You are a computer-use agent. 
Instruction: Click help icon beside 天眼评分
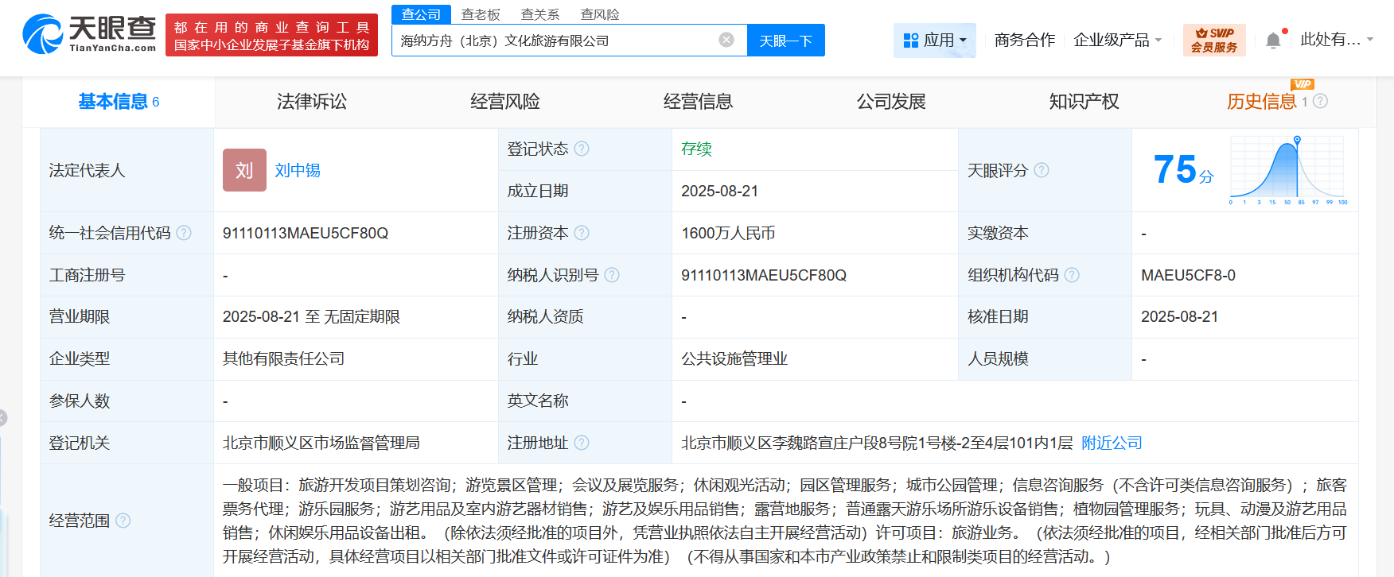click(x=1042, y=170)
